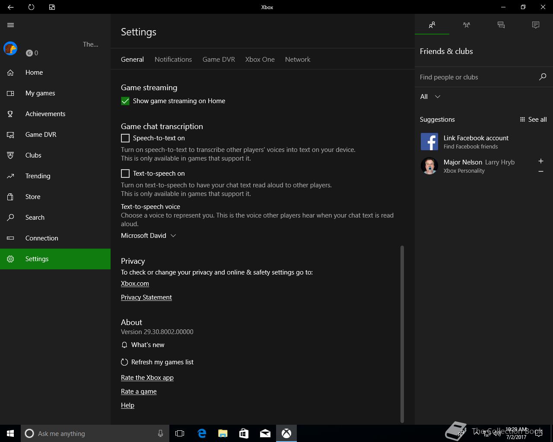Switch to General tab

(x=132, y=60)
